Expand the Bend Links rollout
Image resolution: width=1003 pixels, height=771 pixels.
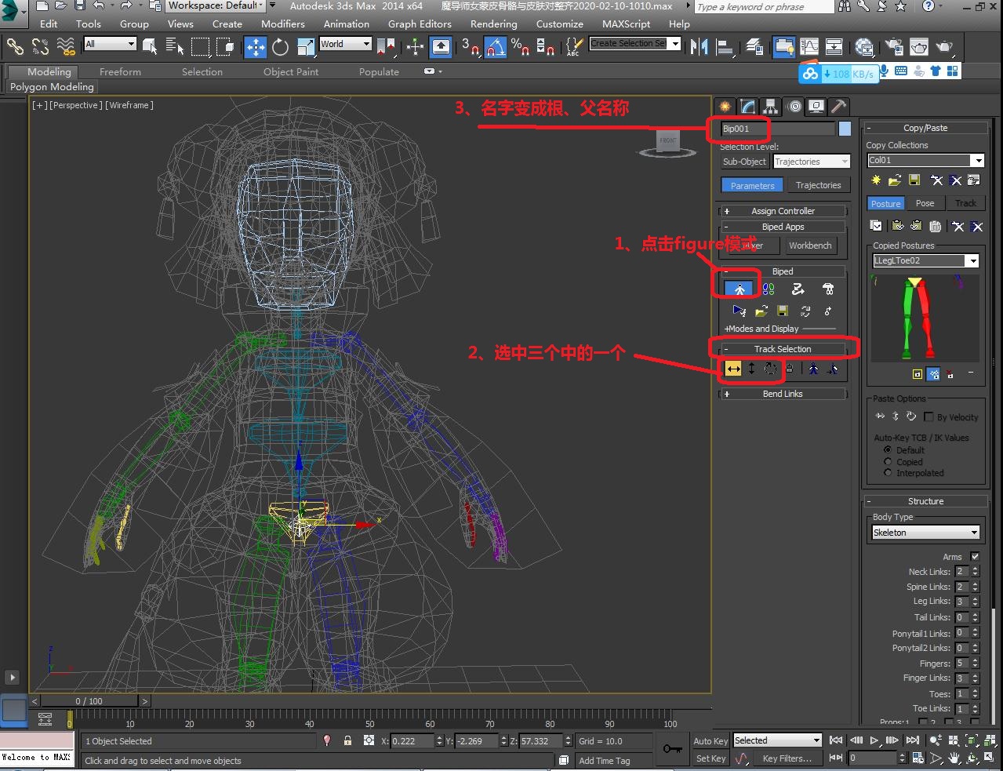(x=783, y=394)
